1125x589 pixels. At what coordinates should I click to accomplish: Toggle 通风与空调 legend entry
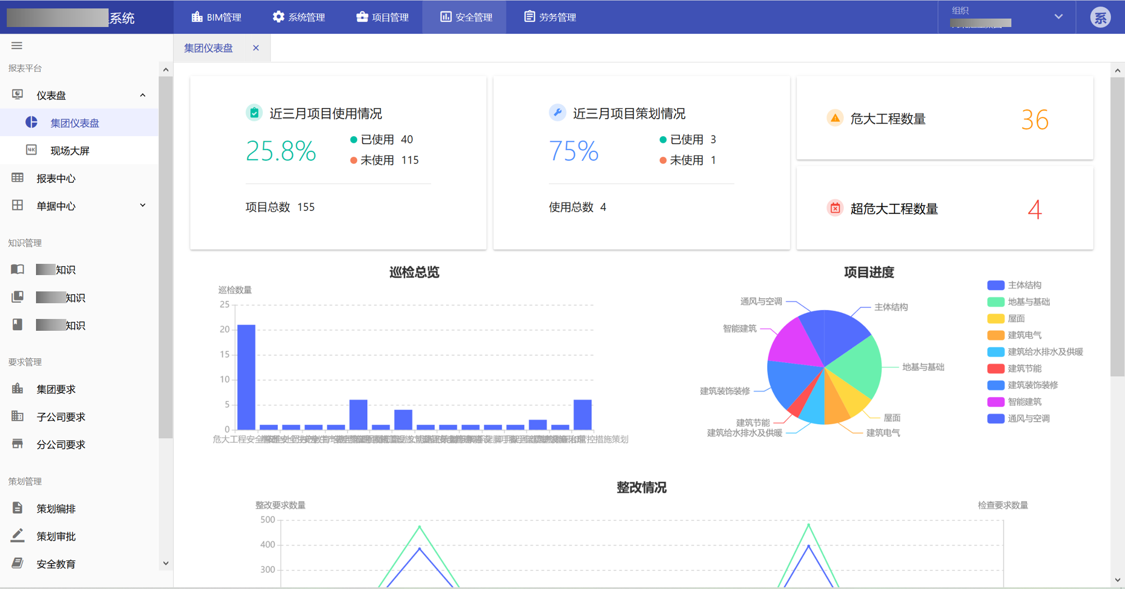[1018, 419]
